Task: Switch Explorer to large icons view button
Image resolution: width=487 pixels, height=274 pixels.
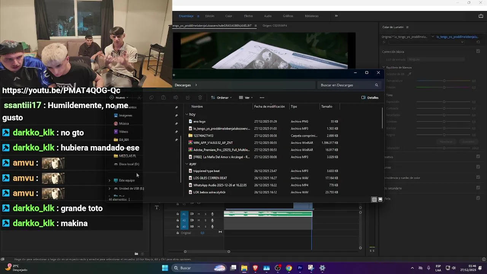Action: click(380, 199)
